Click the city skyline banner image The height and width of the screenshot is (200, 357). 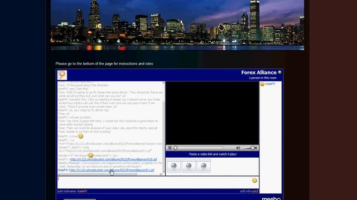tap(177, 25)
